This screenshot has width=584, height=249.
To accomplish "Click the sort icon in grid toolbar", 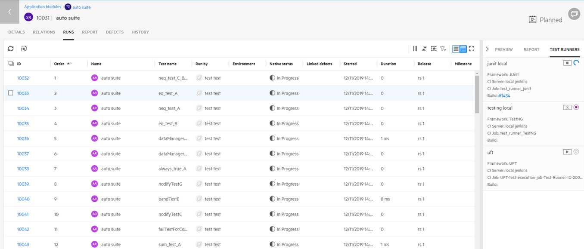I will [x=424, y=49].
